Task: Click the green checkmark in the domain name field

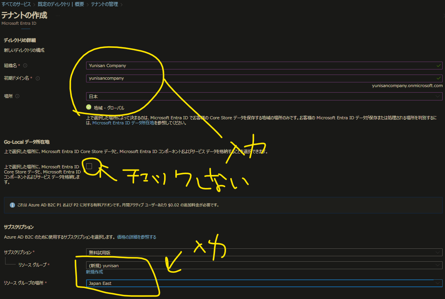Action: (439, 78)
